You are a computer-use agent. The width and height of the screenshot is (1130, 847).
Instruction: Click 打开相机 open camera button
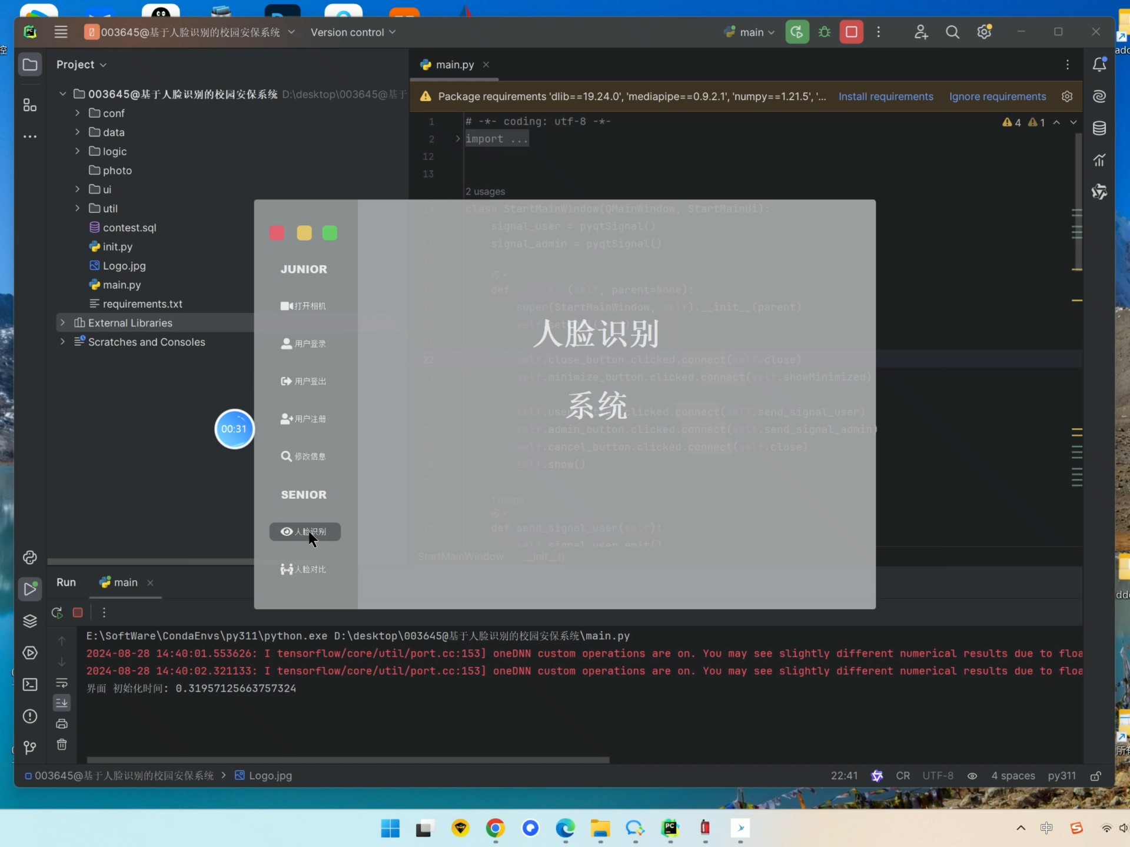(304, 306)
